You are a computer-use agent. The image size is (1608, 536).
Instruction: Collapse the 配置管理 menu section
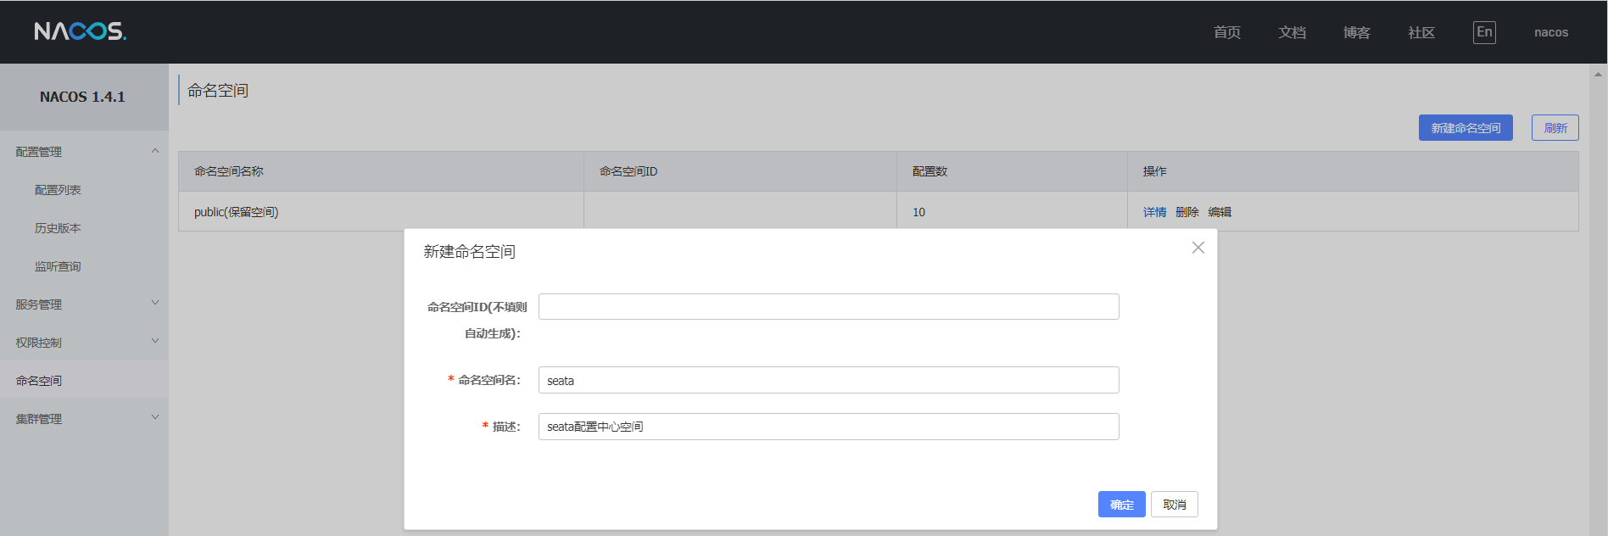point(155,152)
